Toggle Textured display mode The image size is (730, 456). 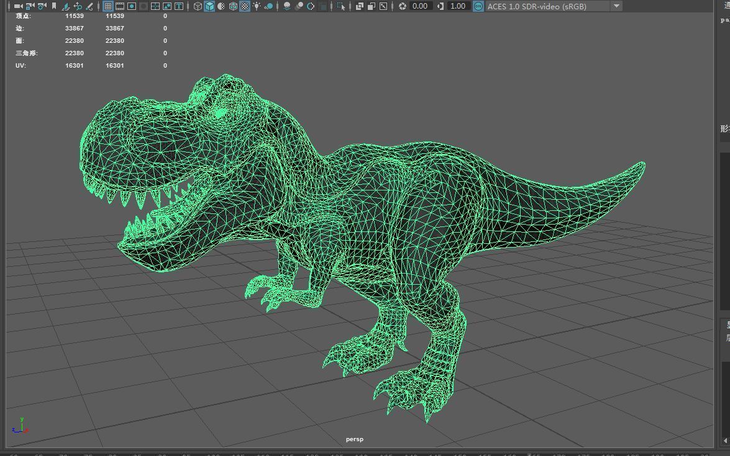(244, 6)
